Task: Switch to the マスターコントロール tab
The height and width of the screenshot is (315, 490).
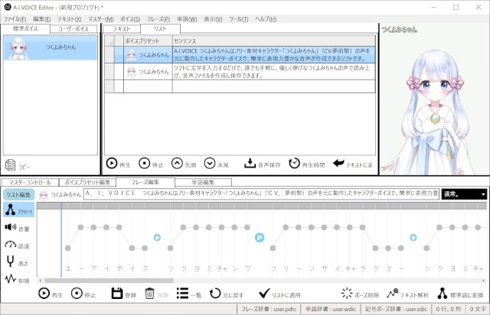Action: pyautogui.click(x=31, y=183)
